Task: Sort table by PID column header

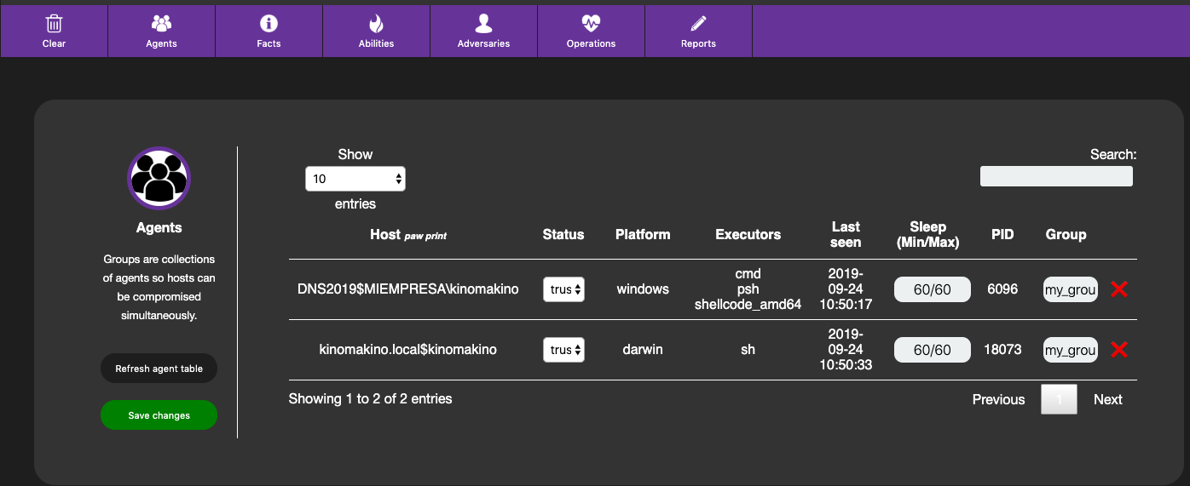Action: tap(1002, 235)
